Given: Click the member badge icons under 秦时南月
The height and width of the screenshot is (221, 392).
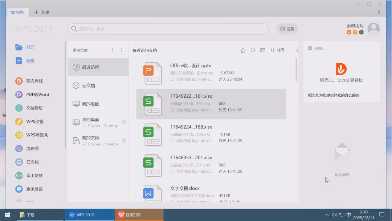Looking at the screenshot, I should [x=355, y=32].
